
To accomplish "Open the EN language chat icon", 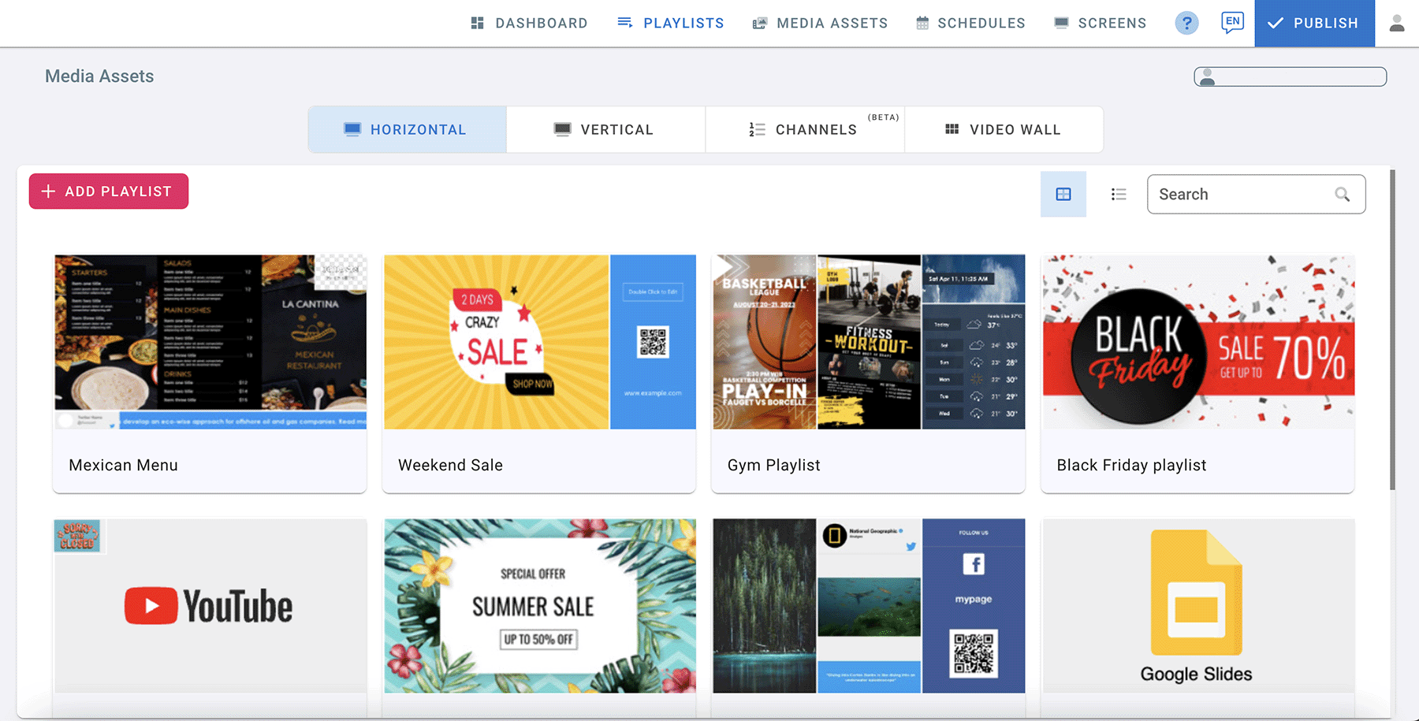I will point(1232,22).
